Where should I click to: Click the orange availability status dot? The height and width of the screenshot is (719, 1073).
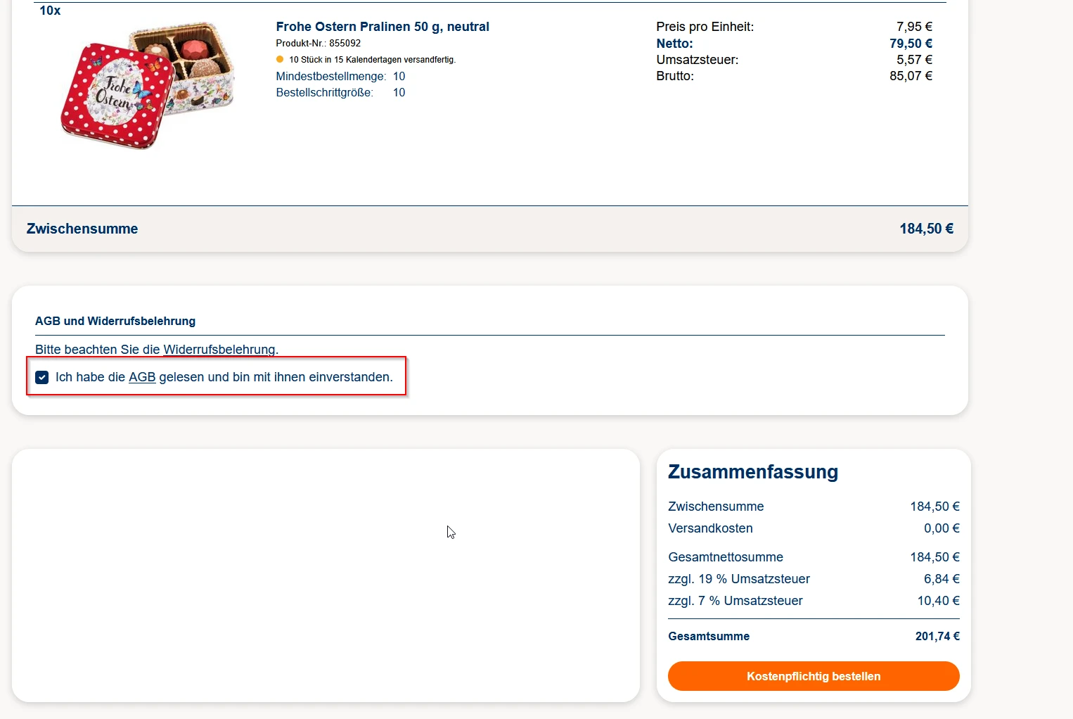[280, 60]
